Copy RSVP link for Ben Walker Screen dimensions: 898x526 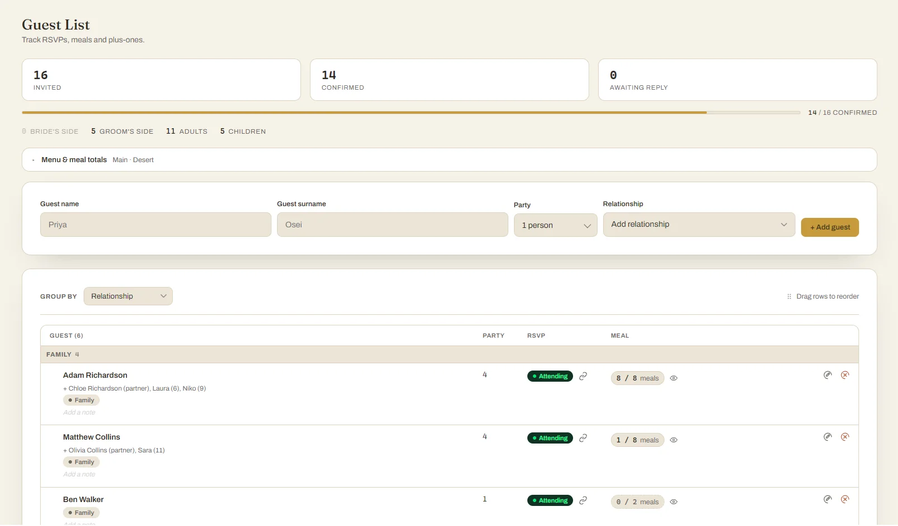583,500
